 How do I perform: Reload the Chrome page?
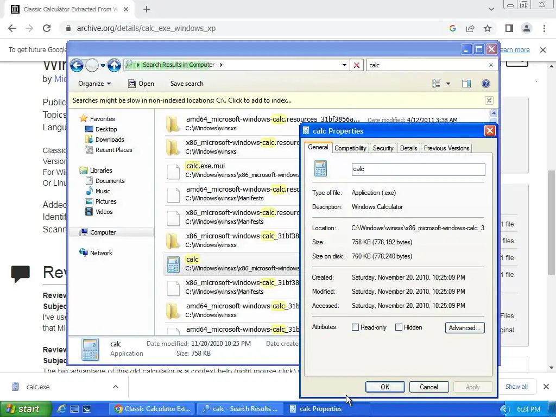(47, 28)
